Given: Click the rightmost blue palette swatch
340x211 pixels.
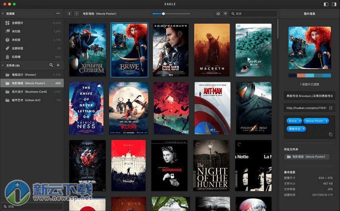Looking at the screenshot, I should coord(327,76).
